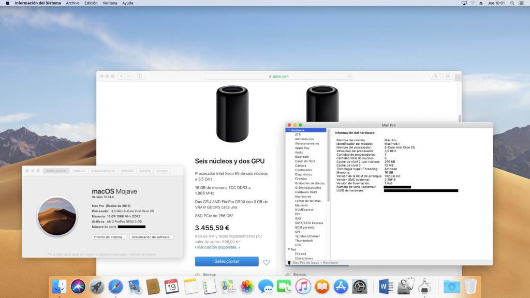The image size is (530, 298).
Task: Open Photos flower icon in Dock
Action: click(247, 287)
